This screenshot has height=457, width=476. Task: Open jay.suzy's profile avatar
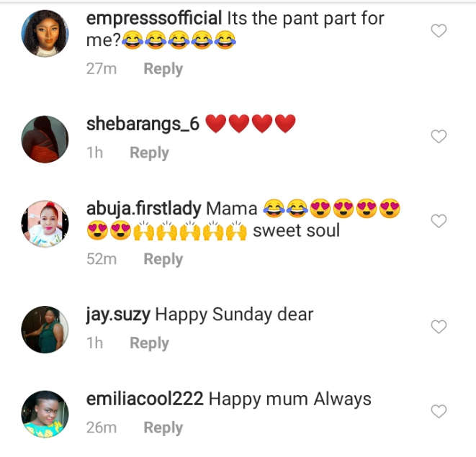45,330
